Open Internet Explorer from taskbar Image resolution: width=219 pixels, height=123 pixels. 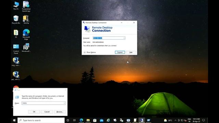108,120
